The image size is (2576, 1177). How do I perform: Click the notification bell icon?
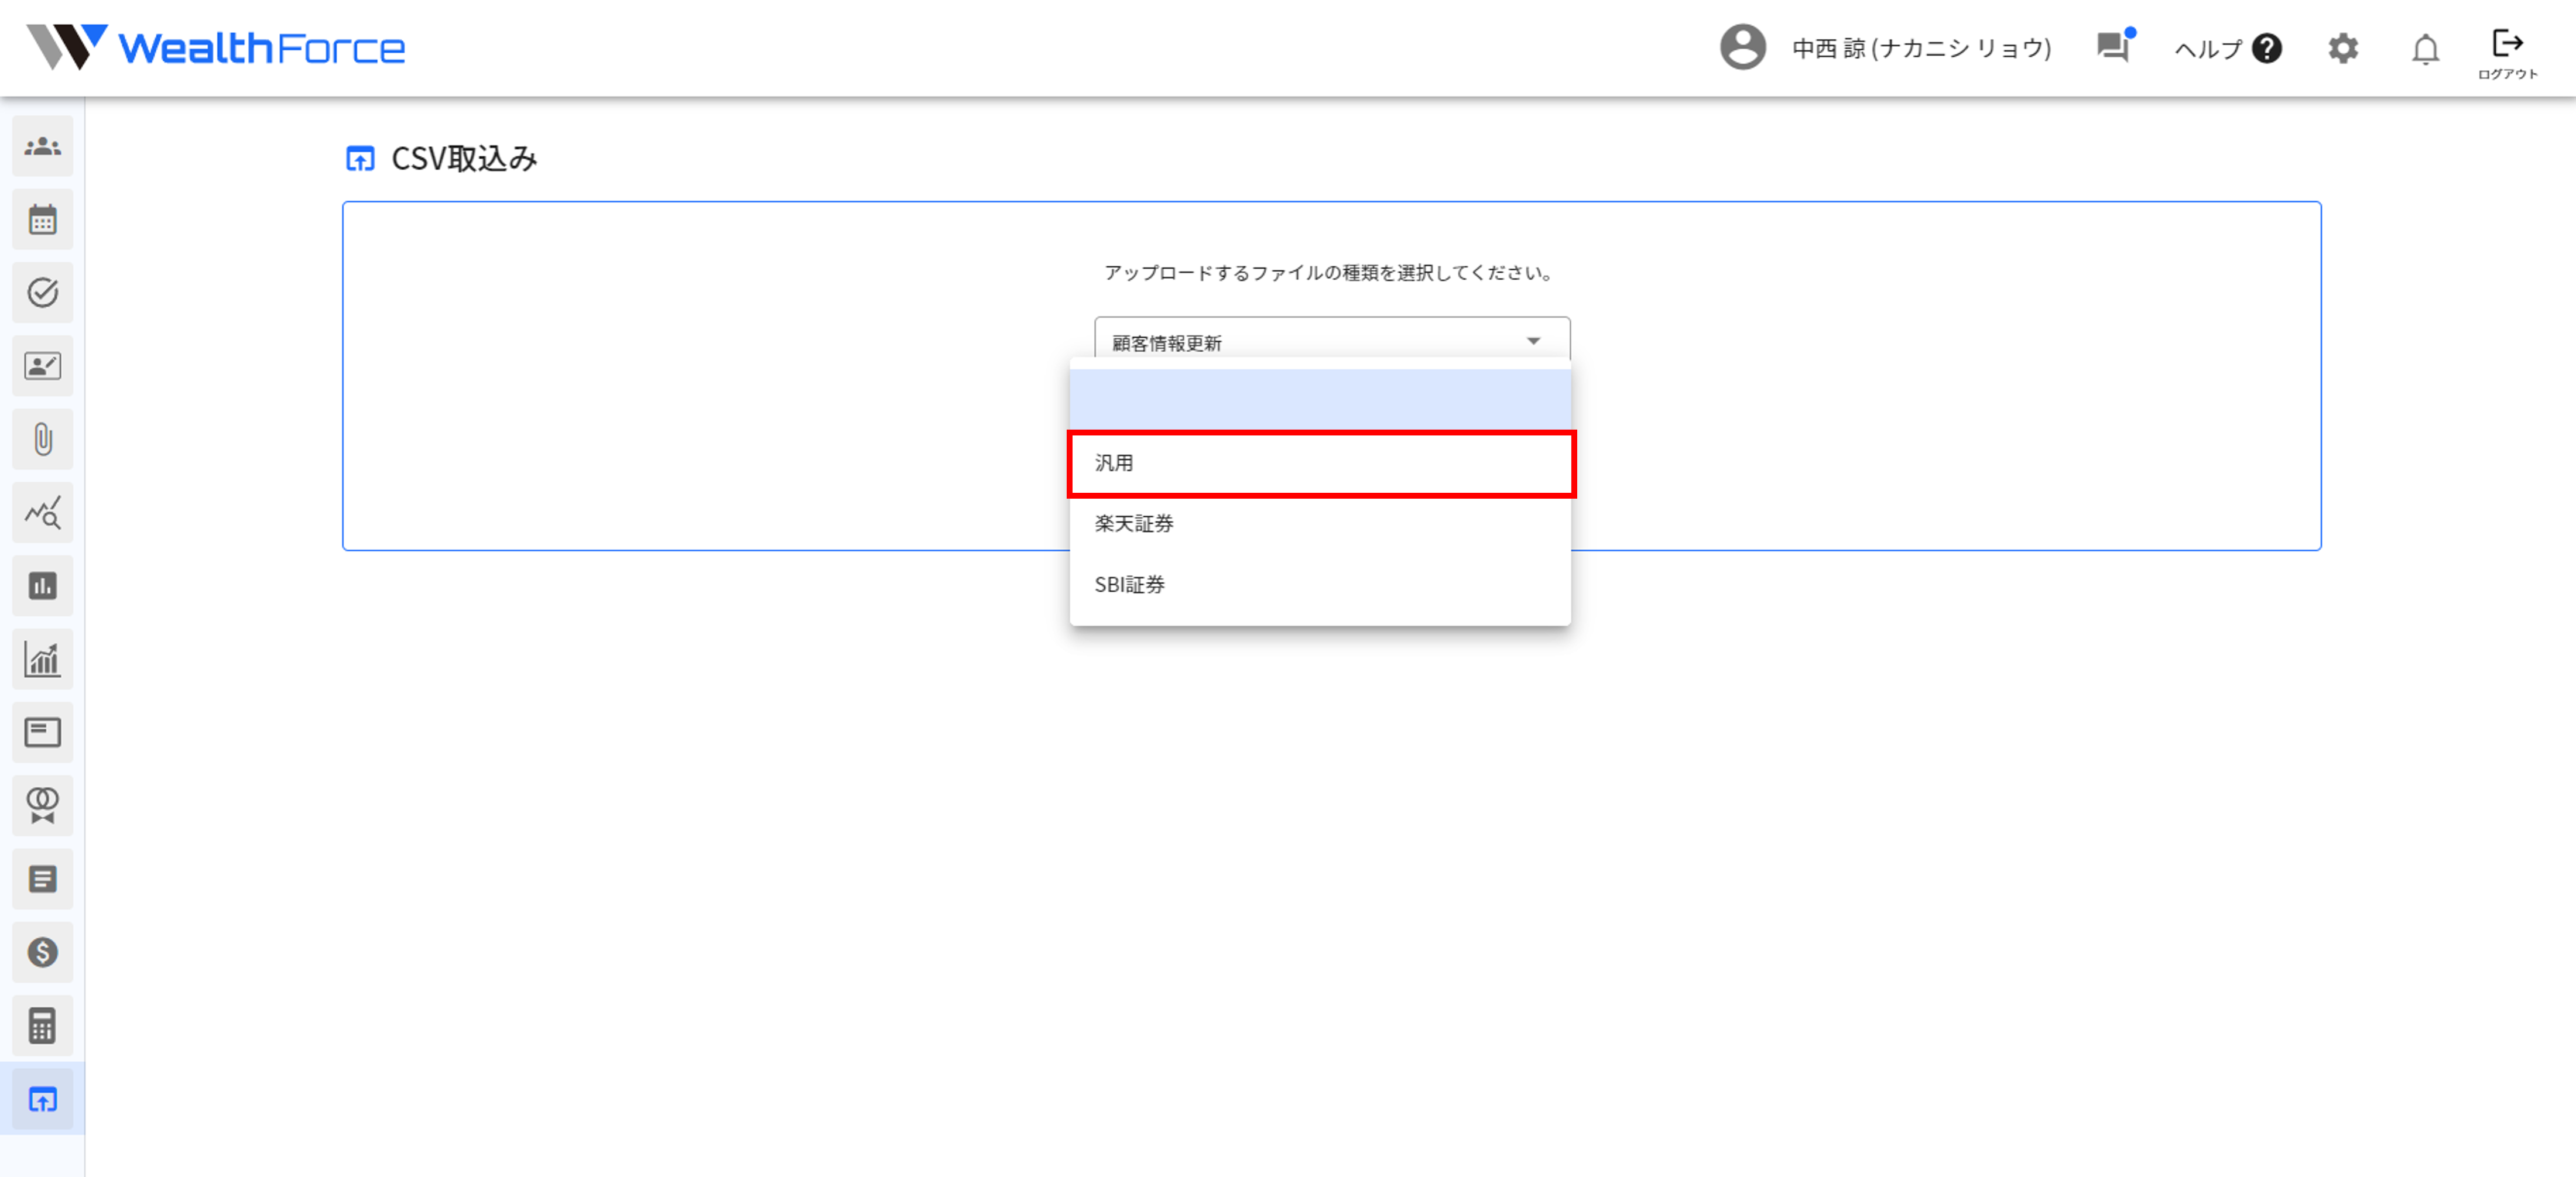pyautogui.click(x=2424, y=49)
